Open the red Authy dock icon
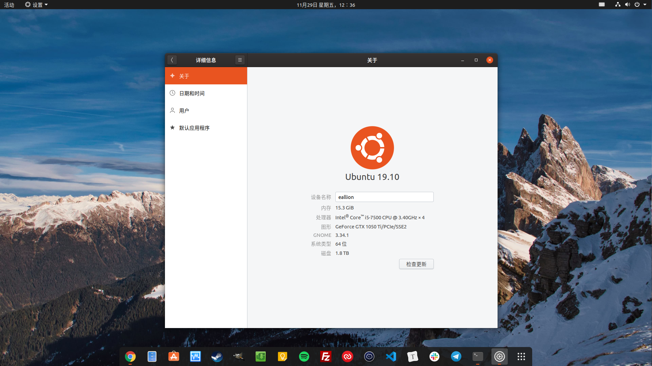The image size is (652, 366). [348, 357]
